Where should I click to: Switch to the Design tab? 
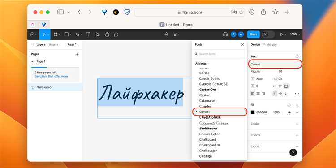coord(255,44)
